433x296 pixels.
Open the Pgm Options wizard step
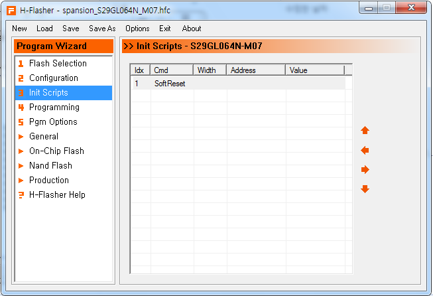64,122
